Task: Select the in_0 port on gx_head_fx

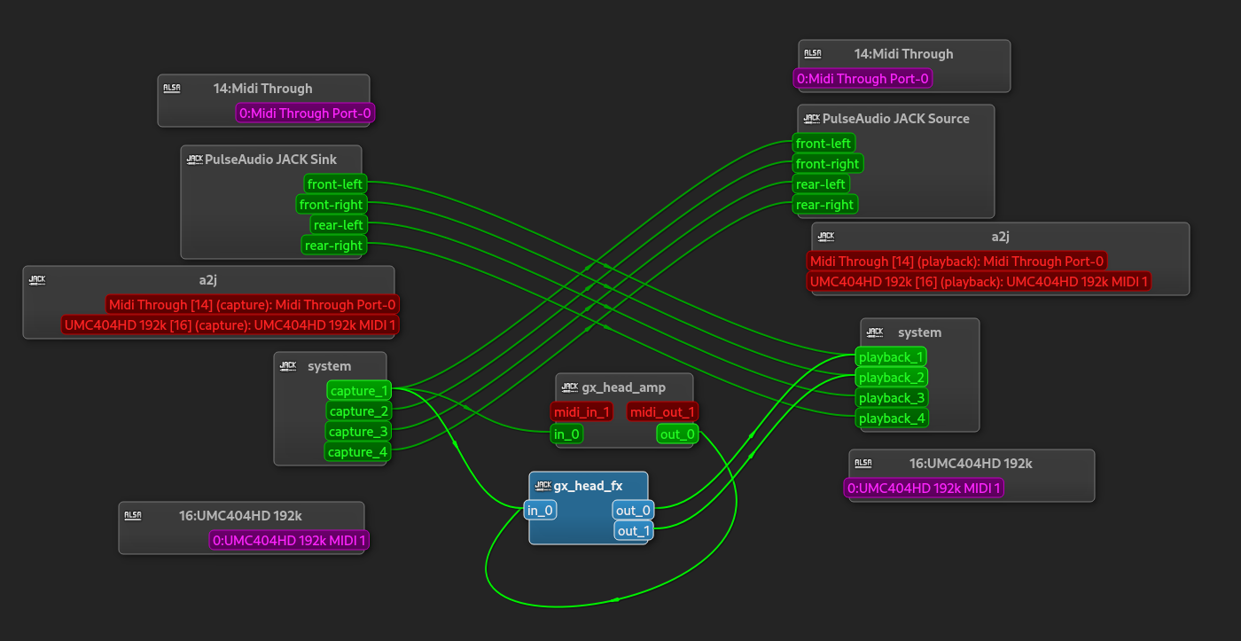Action: (x=541, y=510)
